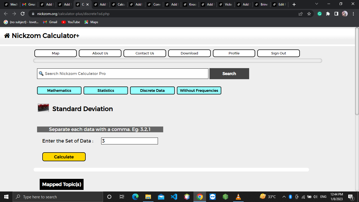
Task: Open File Explorer from the taskbar
Action: 148,197
